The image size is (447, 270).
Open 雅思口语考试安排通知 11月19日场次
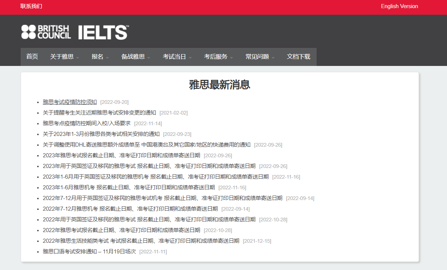pos(89,252)
